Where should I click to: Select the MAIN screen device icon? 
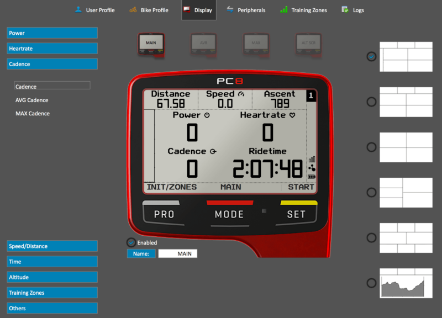point(151,45)
